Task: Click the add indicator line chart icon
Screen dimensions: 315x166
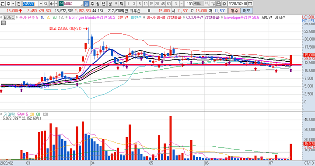Action: tap(213, 4)
